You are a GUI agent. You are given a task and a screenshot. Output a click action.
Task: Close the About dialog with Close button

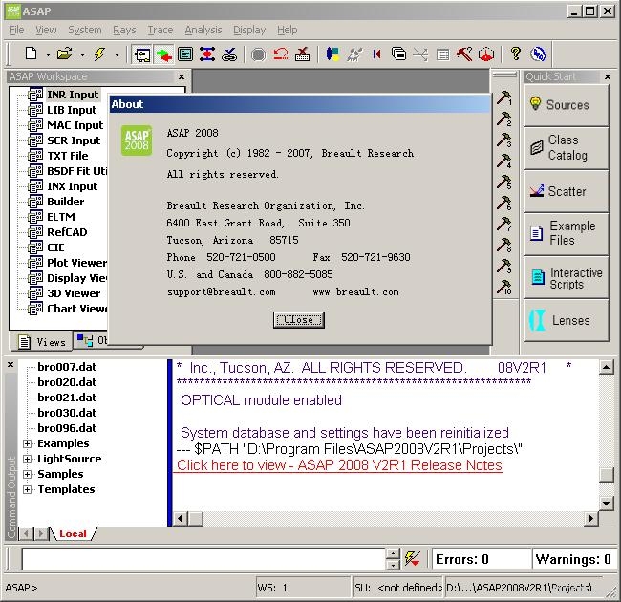pos(299,319)
